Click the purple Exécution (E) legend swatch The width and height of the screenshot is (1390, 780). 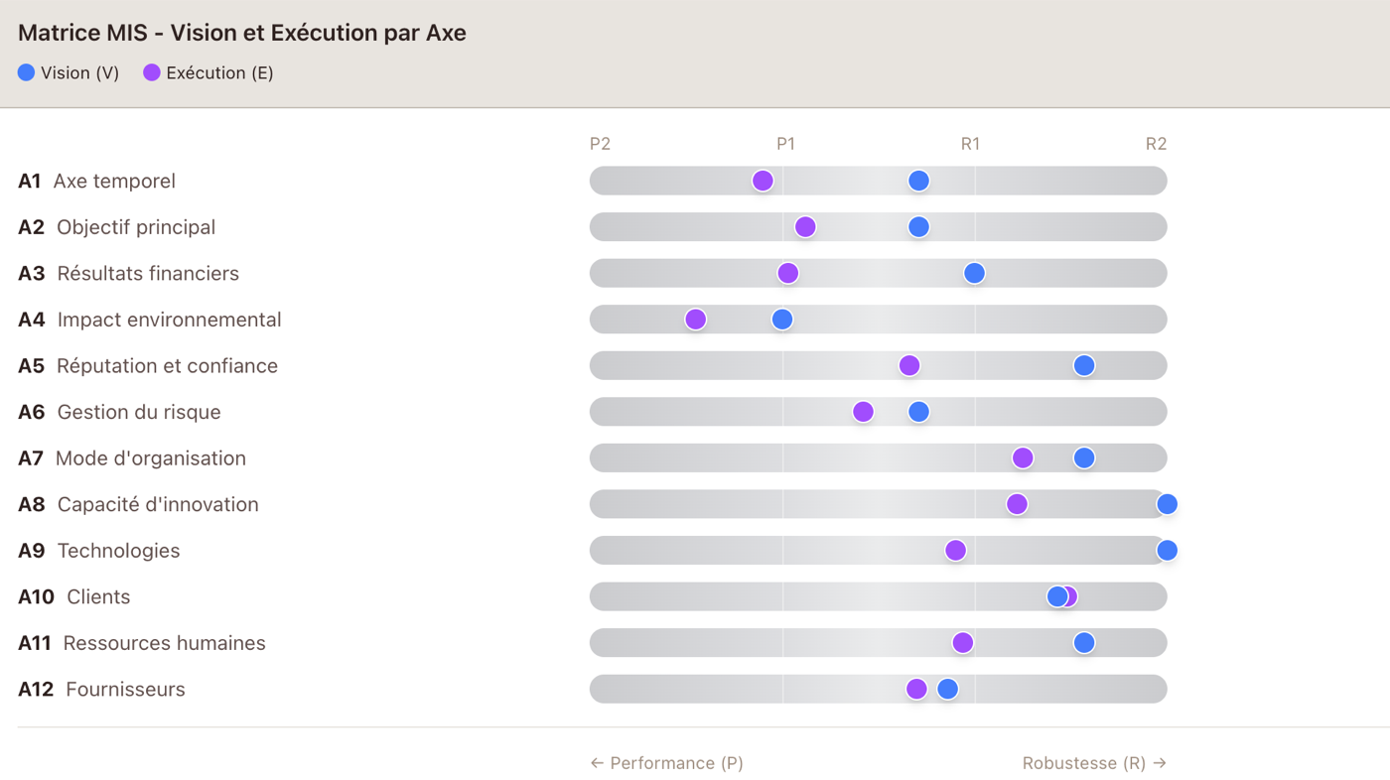point(152,72)
